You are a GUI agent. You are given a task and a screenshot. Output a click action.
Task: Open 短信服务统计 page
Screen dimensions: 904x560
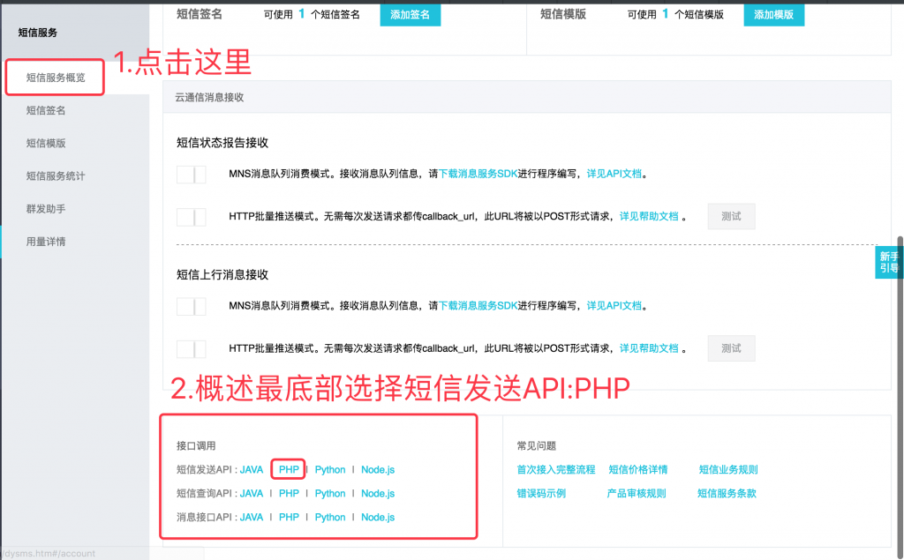tap(56, 175)
